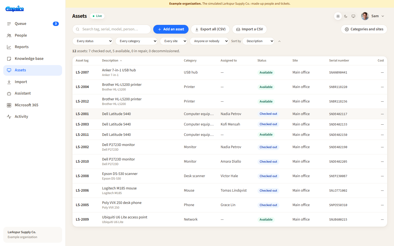Screen dimensions: 394x246
Task: Expand the Sam account menu chevron
Action: 383,16
